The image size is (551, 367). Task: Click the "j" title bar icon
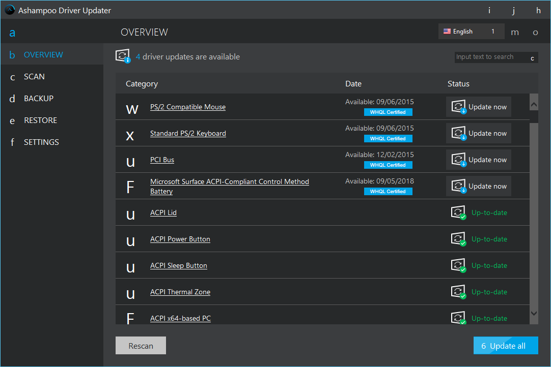point(513,11)
